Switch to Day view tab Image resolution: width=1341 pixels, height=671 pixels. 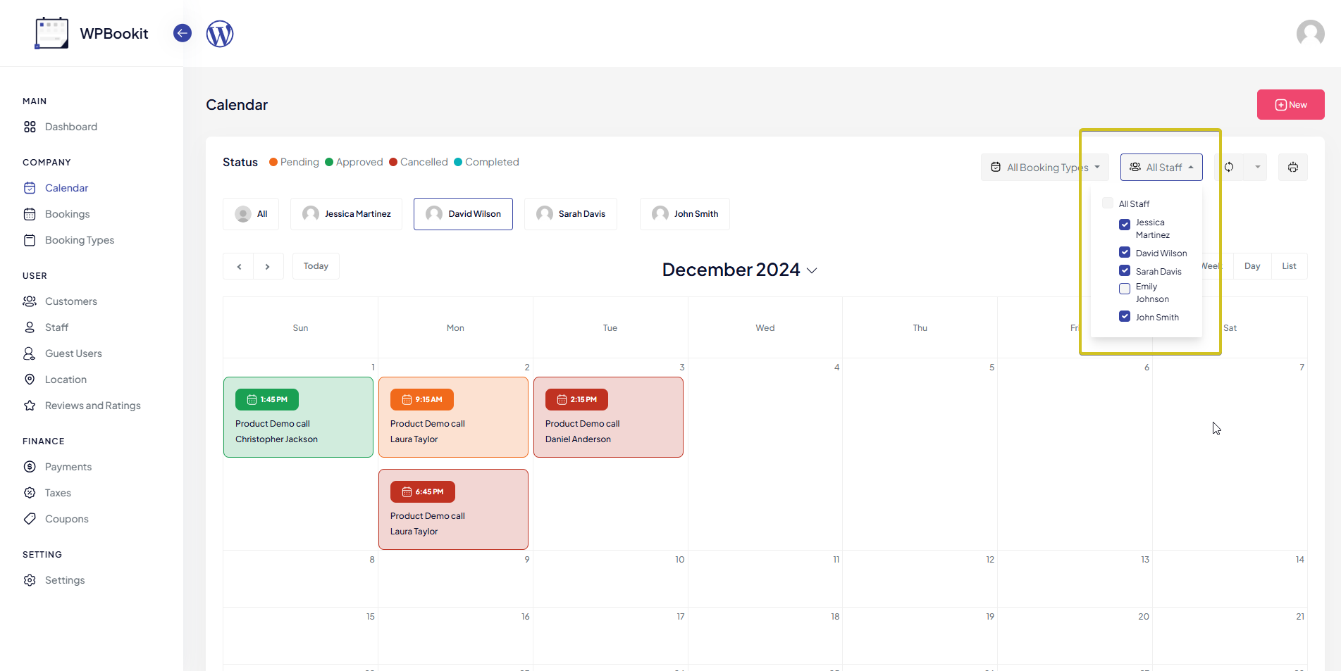[1252, 266]
